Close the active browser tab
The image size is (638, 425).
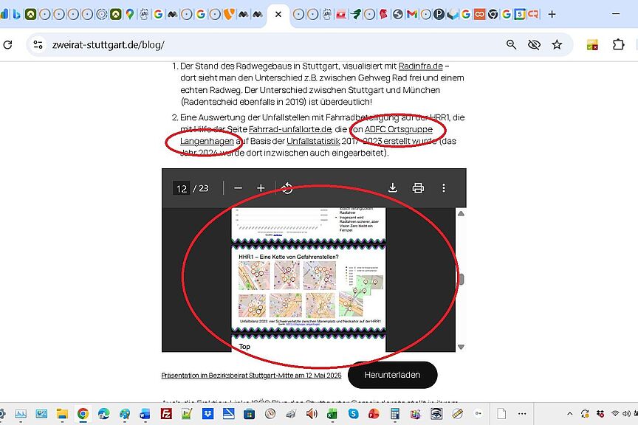[278, 14]
